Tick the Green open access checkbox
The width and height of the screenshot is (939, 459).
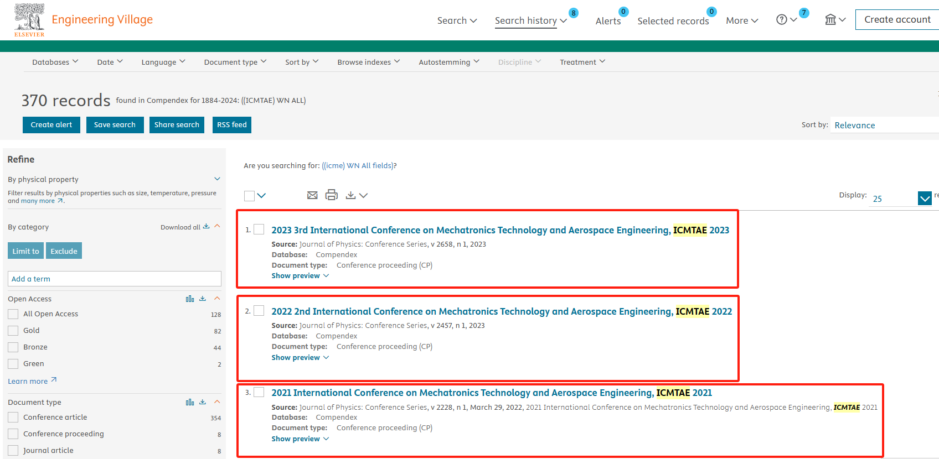pos(13,364)
